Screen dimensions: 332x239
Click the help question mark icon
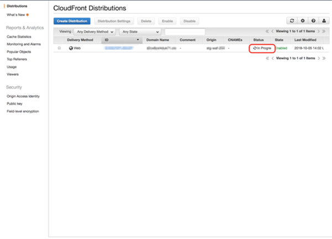click(x=313, y=20)
